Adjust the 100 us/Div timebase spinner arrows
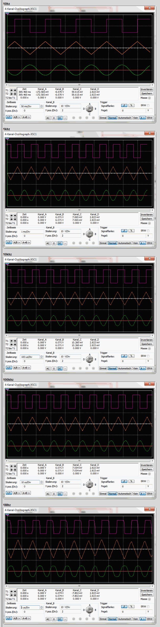 [42, 357]
